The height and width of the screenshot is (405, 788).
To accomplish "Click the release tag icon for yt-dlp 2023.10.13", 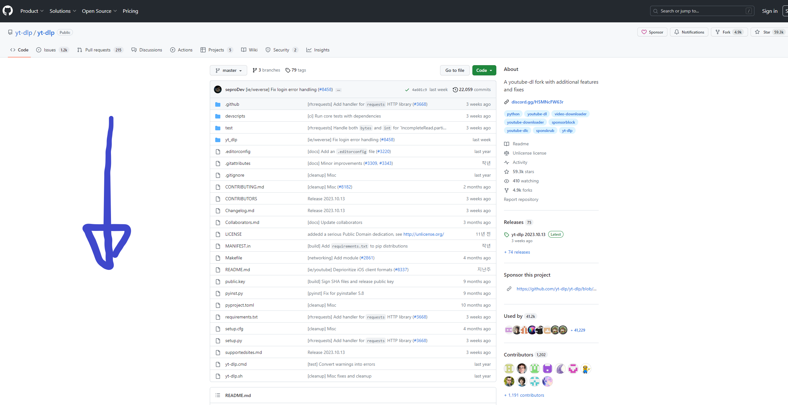I will point(507,235).
